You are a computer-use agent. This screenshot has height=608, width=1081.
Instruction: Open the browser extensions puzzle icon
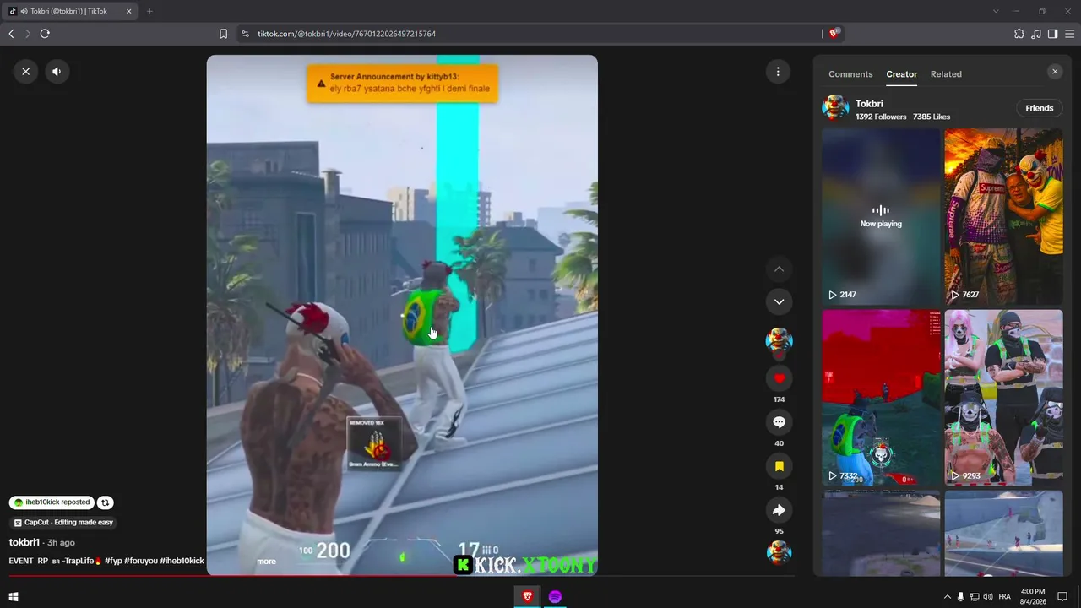tap(1019, 34)
